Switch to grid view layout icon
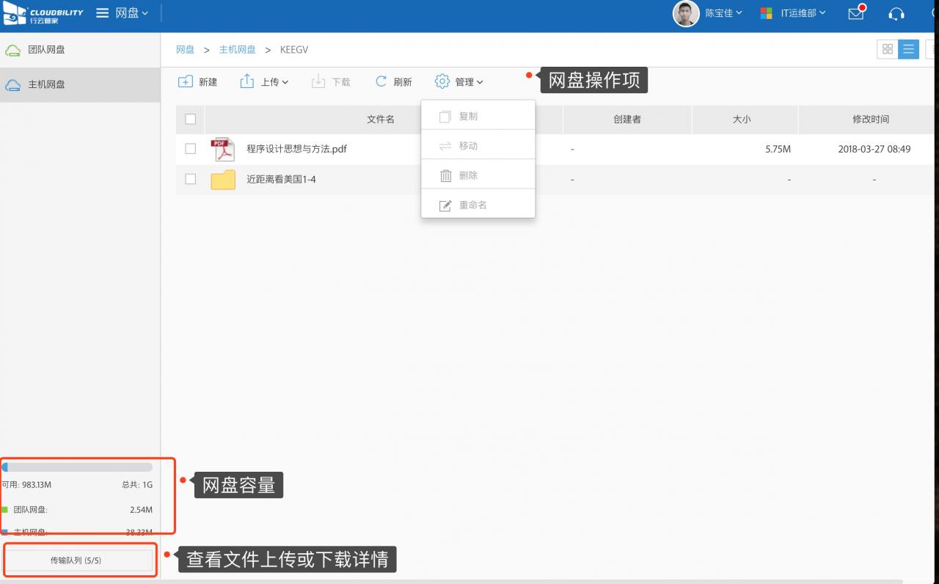939x584 pixels. point(888,49)
